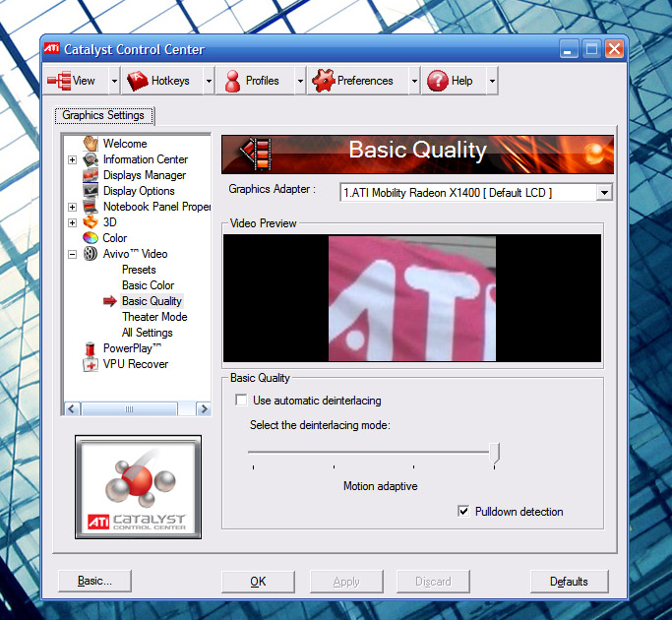
Task: Open the Help dropdown arrow
Action: tap(492, 81)
